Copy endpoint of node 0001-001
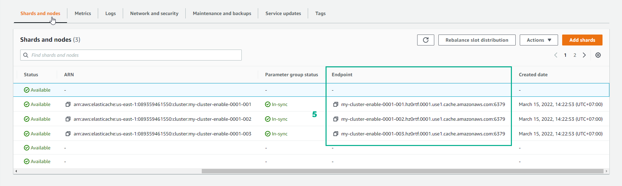Image resolution: width=622 pixels, height=186 pixels. pos(336,104)
